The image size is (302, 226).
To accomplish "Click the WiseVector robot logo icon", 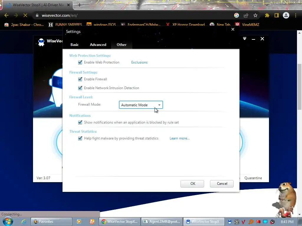I will tap(41, 42).
